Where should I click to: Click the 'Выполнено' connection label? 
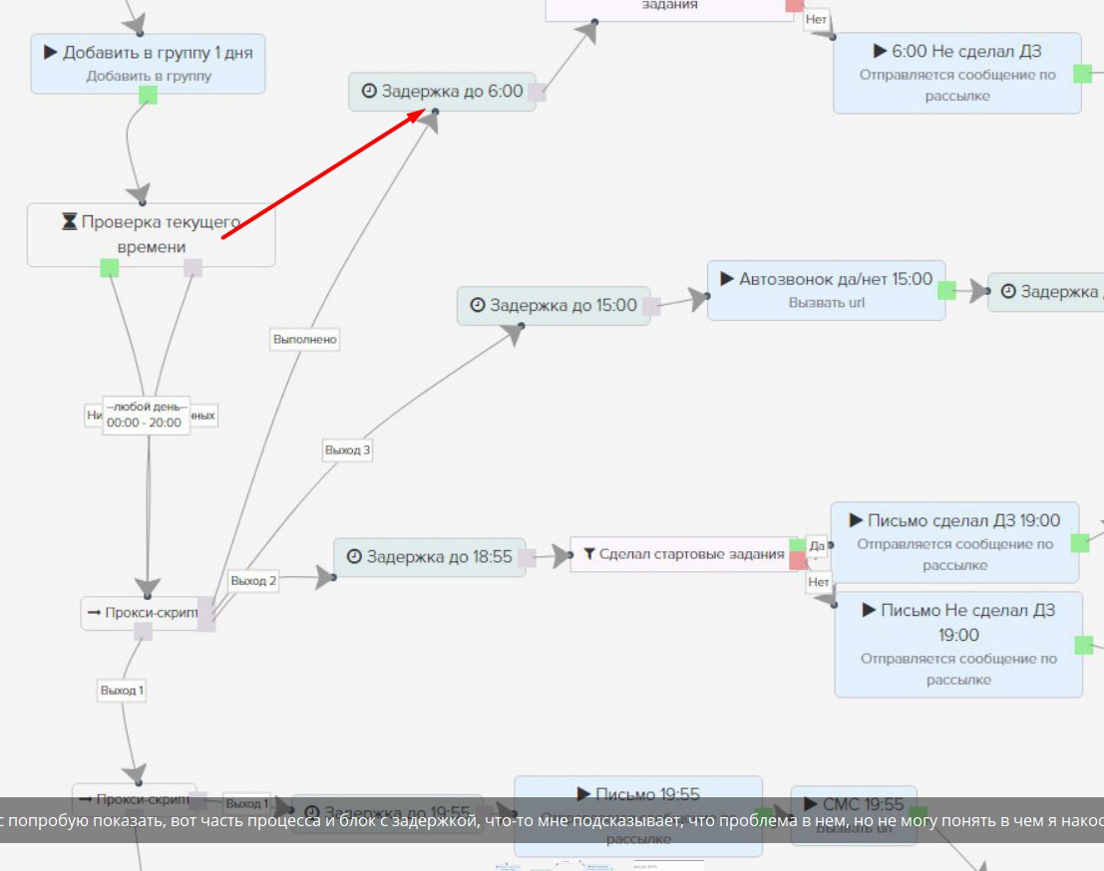(x=305, y=339)
